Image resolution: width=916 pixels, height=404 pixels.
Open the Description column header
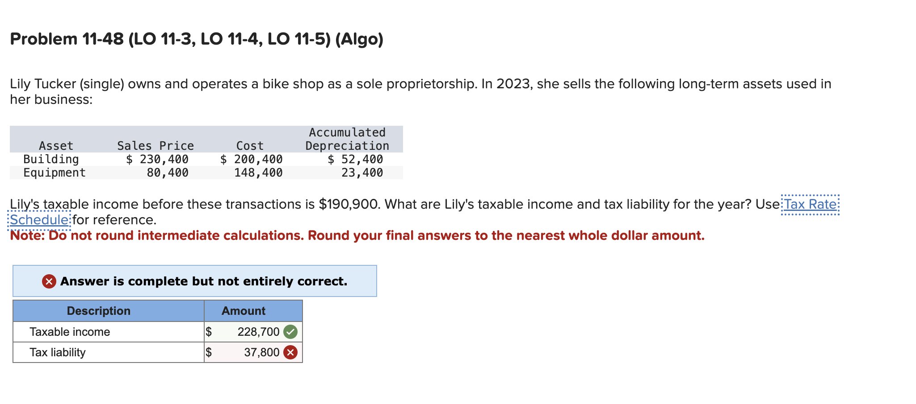pos(99,311)
